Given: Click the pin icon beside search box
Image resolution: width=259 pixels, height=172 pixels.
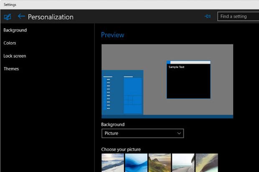Looking at the screenshot, I should tap(208, 16).
